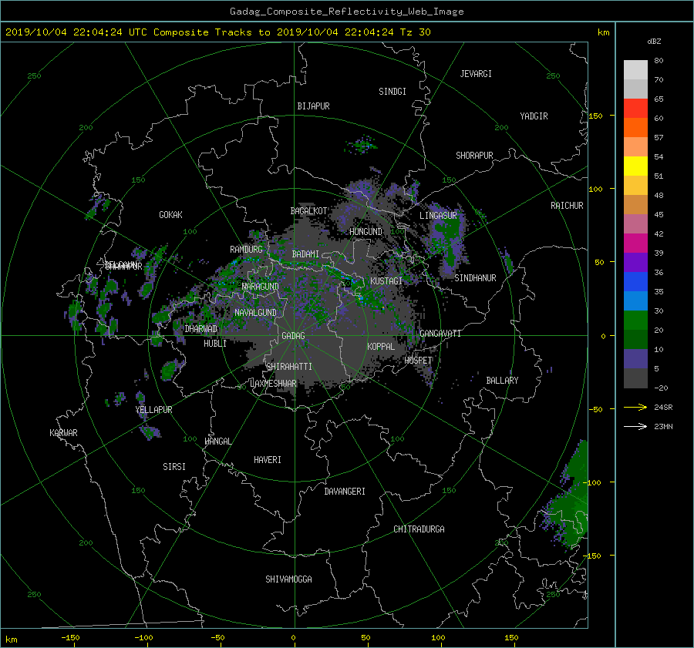This screenshot has width=694, height=648.
Task: Click the GOKAK label
Action: click(170, 215)
